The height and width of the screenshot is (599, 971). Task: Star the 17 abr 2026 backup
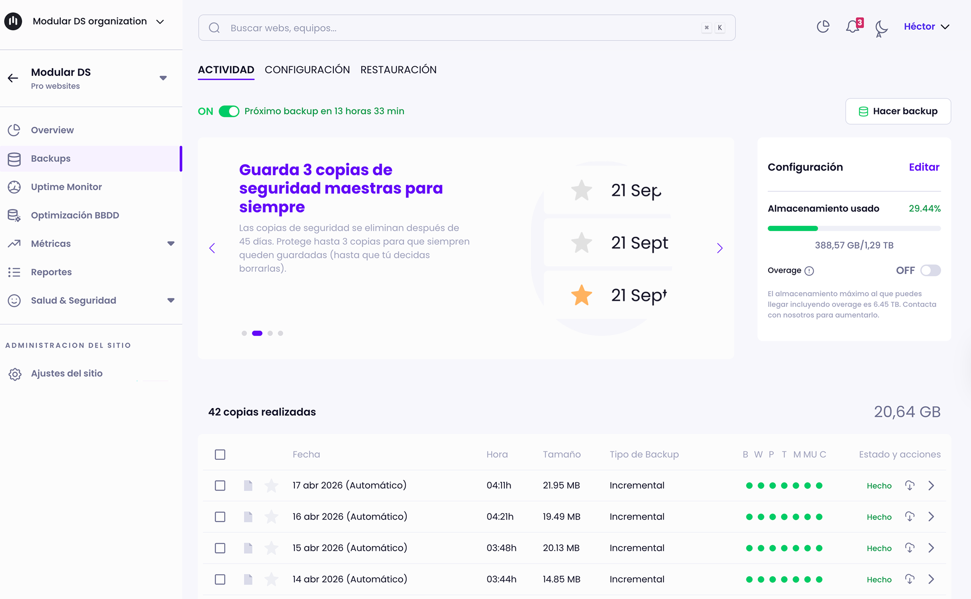coord(271,485)
